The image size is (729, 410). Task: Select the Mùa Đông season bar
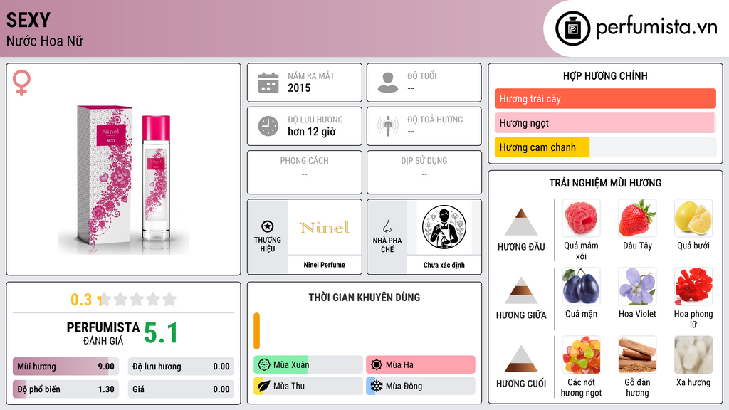click(420, 386)
